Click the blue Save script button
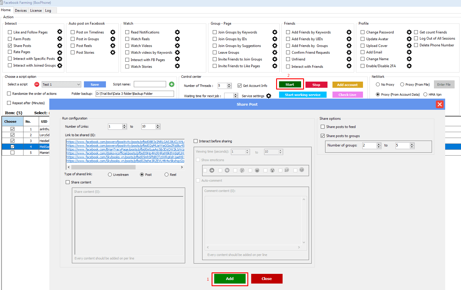Viewport: 461px width, 290px height. [95, 84]
